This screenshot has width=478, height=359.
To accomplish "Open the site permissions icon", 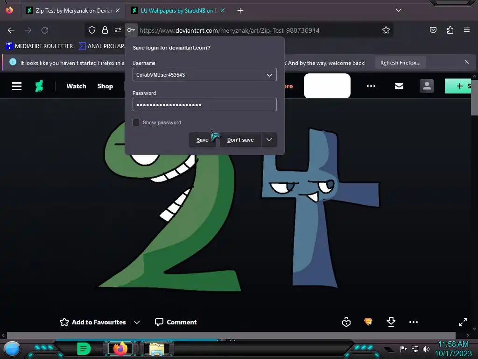I will point(118,30).
